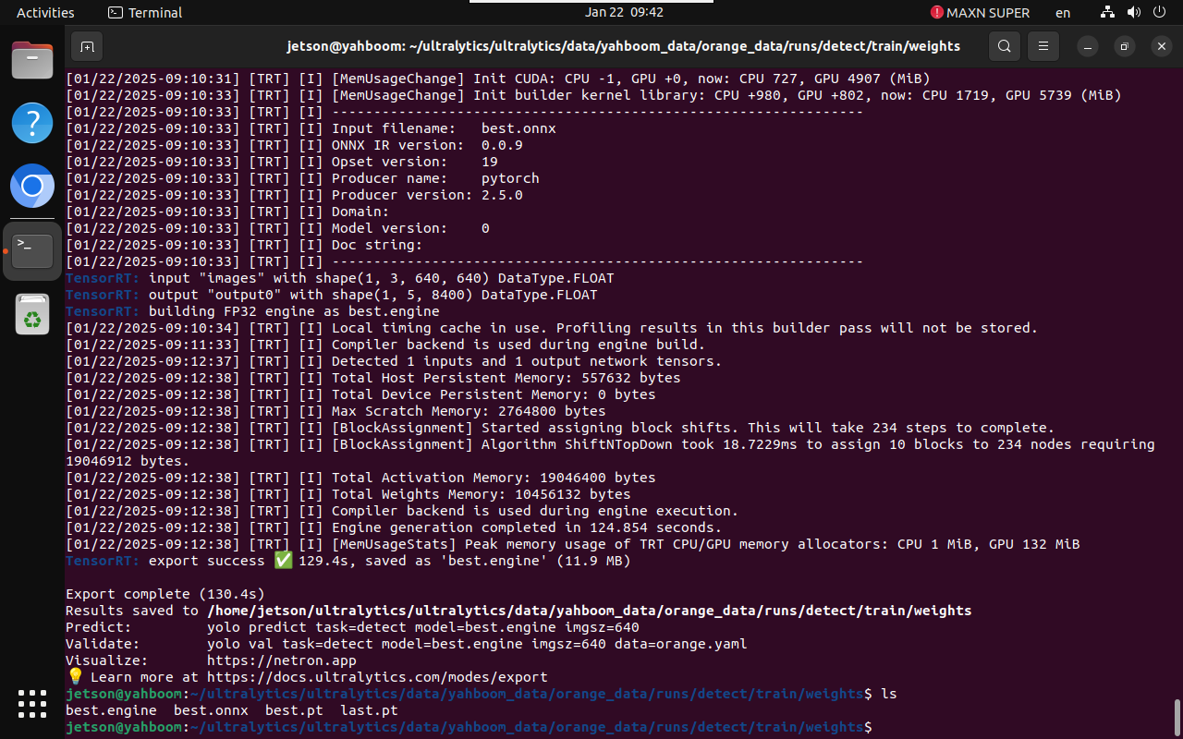This screenshot has width=1183, height=739.
Task: Open the volume icon in top bar
Action: 1134,13
